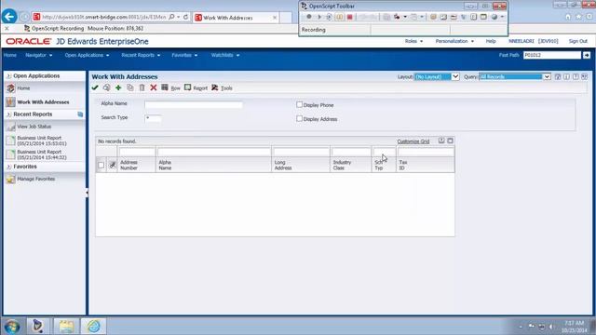The image size is (596, 335).
Task: Click the red OpenScript stop button
Action: tap(350, 17)
